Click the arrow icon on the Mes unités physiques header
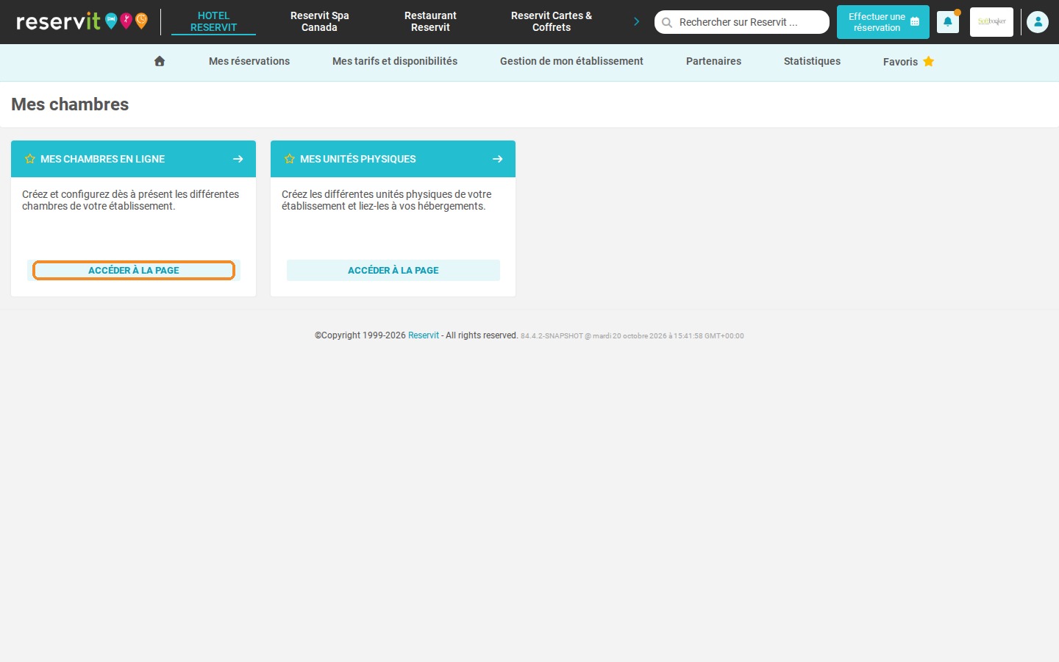Image resolution: width=1059 pixels, height=662 pixels. tap(498, 159)
